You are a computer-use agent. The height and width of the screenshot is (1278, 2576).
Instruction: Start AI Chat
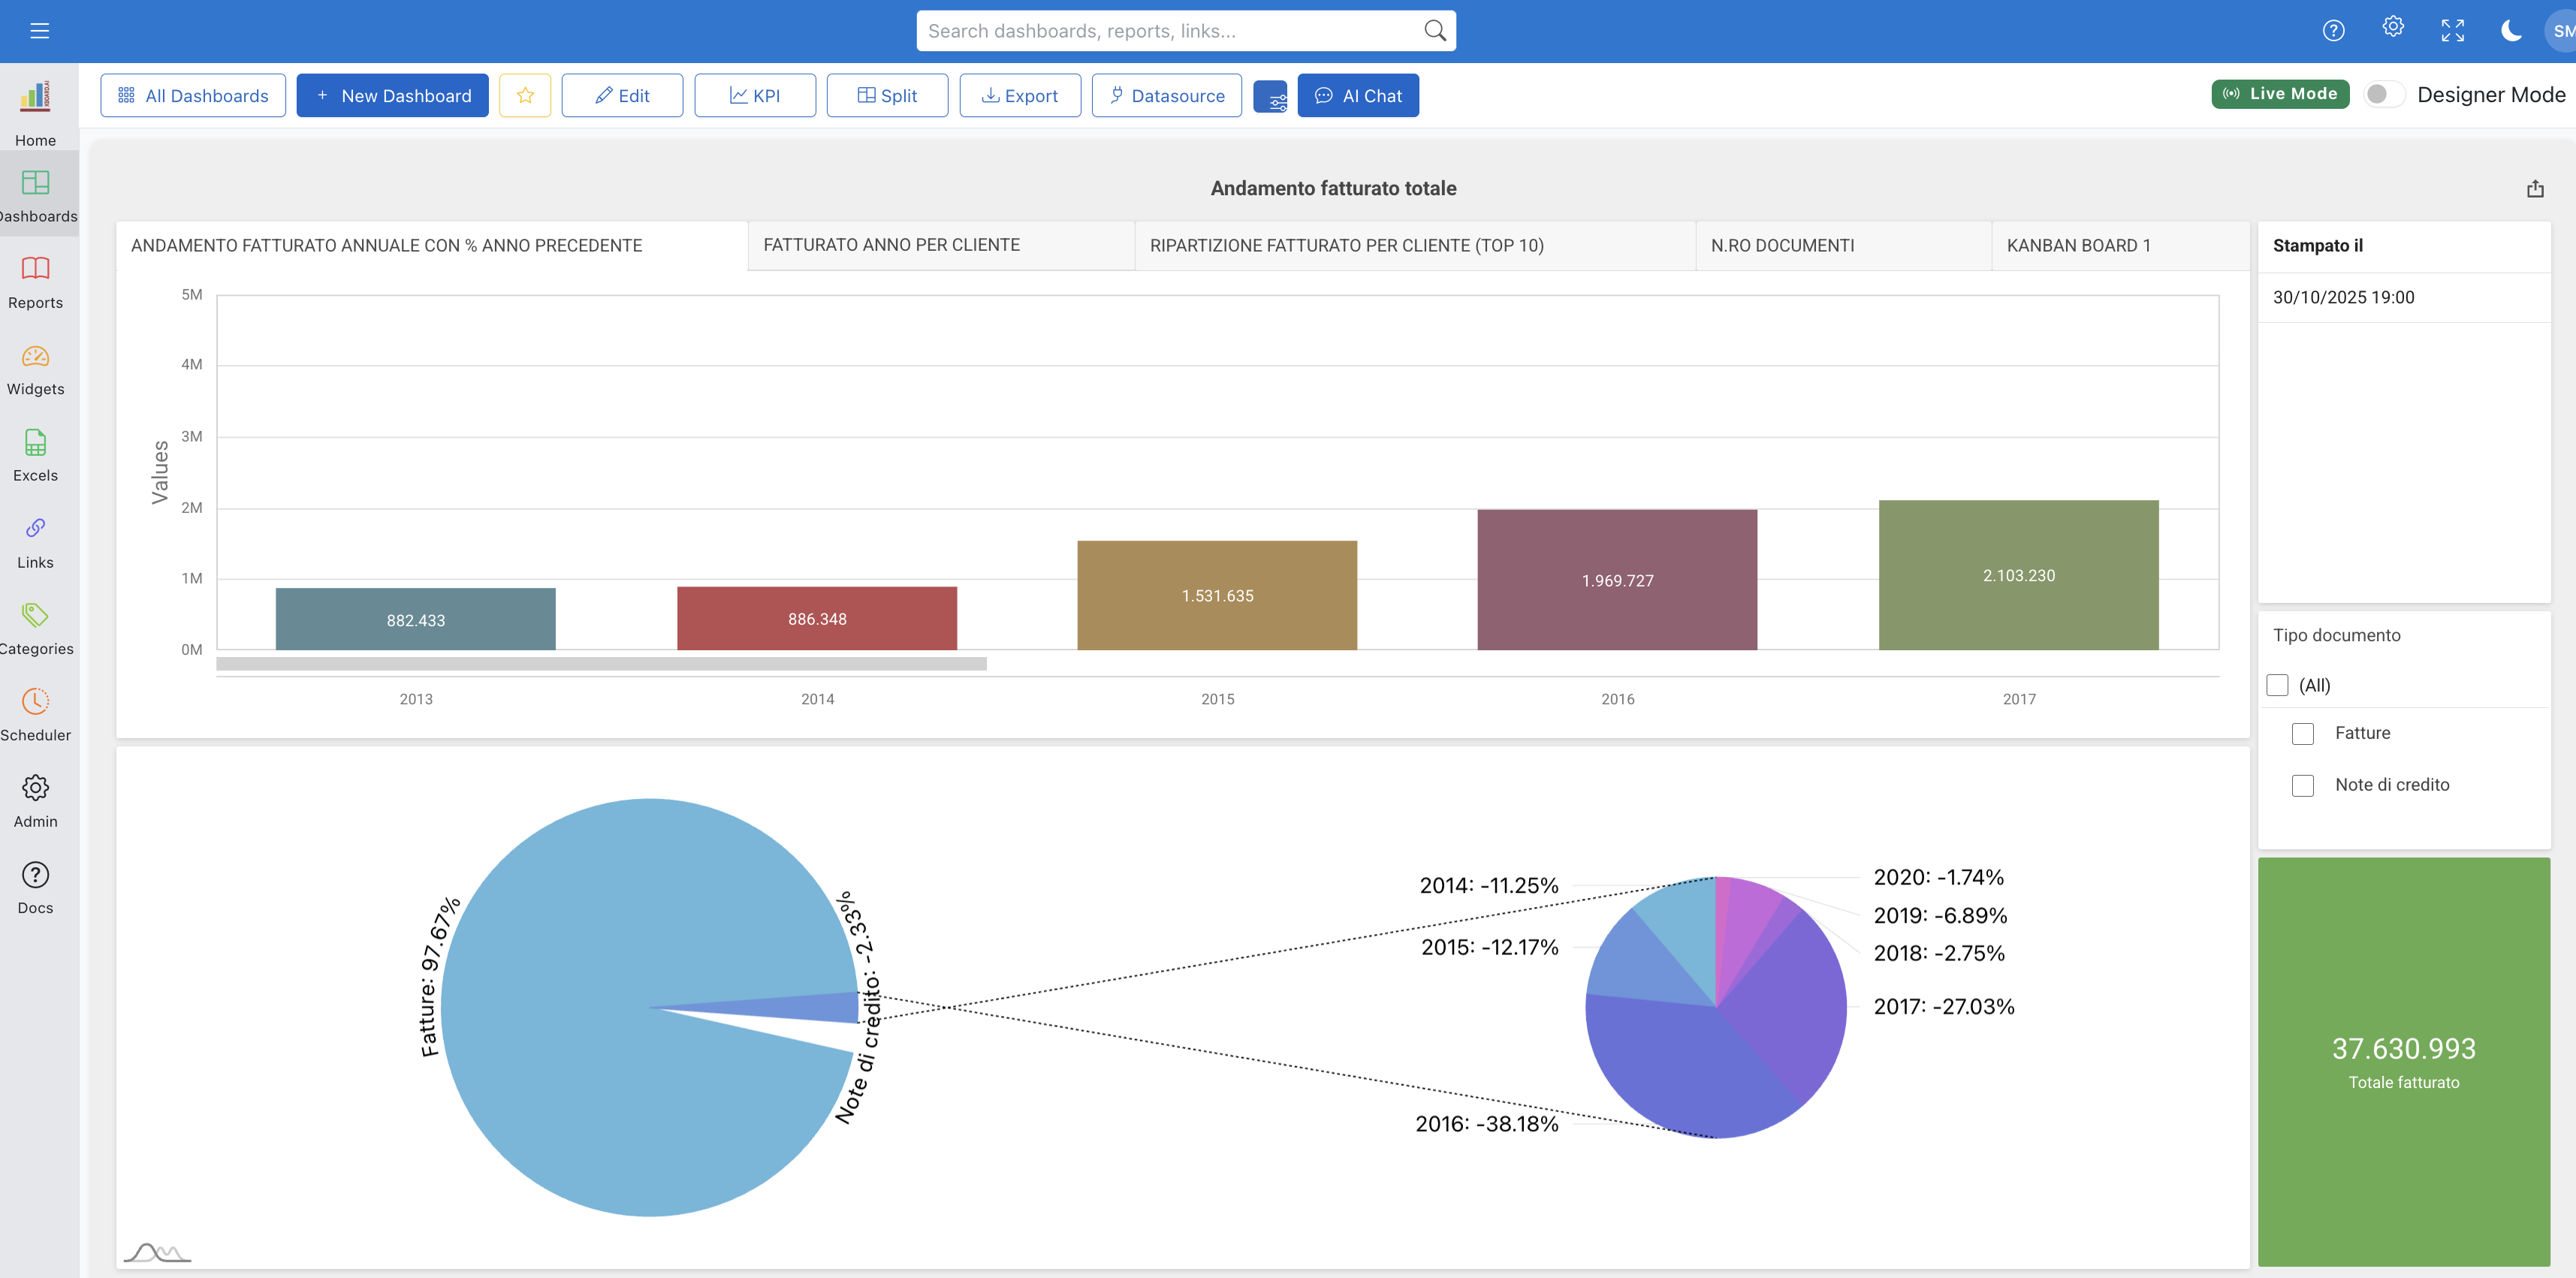(1358, 95)
